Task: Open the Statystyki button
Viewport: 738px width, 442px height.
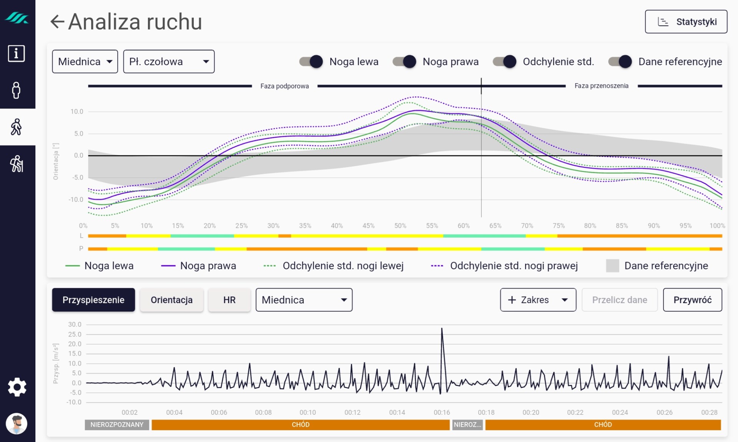Action: (686, 21)
